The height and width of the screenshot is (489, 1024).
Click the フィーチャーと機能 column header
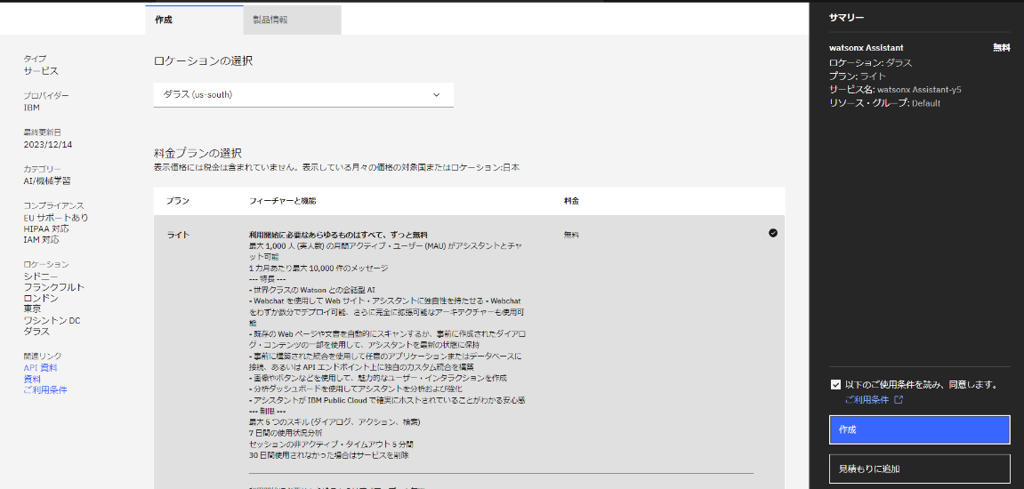coord(283,201)
